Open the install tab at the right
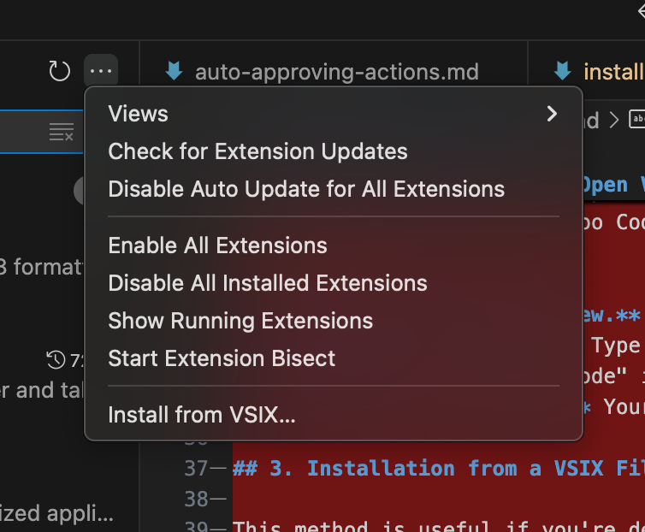This screenshot has height=532, width=645. [612, 72]
